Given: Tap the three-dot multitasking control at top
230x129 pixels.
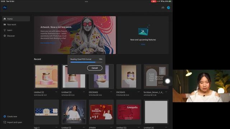Looking at the screenshot, I should (86, 2).
